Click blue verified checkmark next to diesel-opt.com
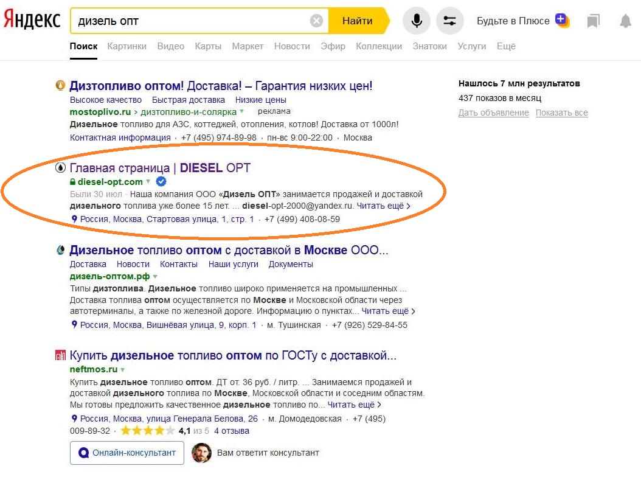Image resolution: width=641 pixels, height=480 pixels. pos(161,181)
